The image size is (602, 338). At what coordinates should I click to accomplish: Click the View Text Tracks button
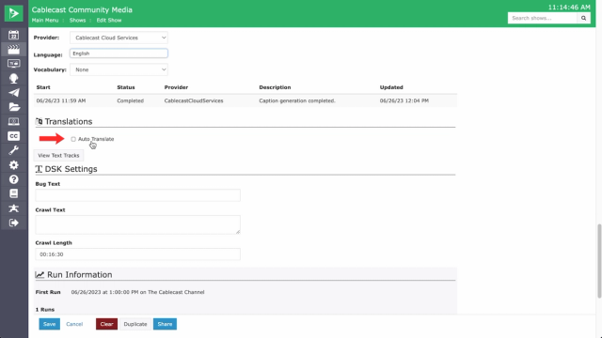click(x=58, y=156)
